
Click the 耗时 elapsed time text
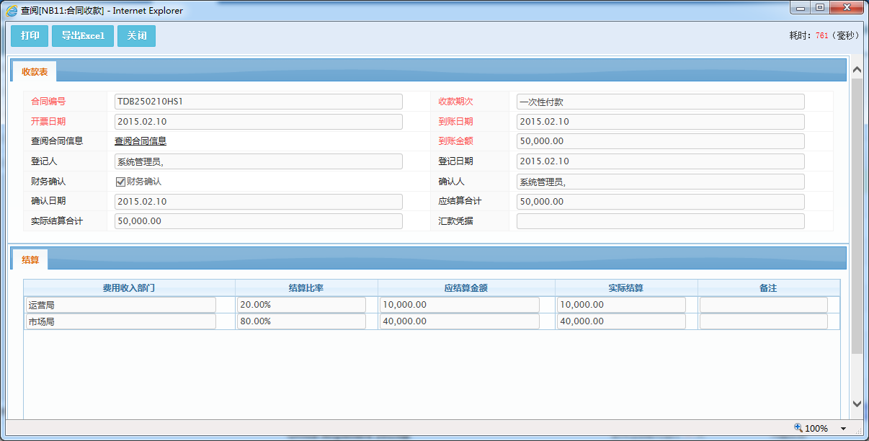click(x=824, y=35)
